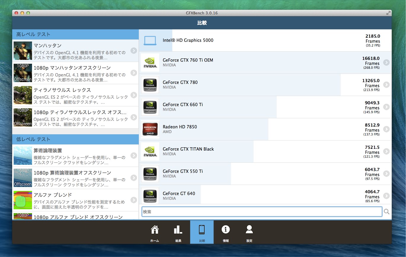
Task: Click the Intel® HD Graphics 5000 device name
Action: pyautogui.click(x=188, y=40)
